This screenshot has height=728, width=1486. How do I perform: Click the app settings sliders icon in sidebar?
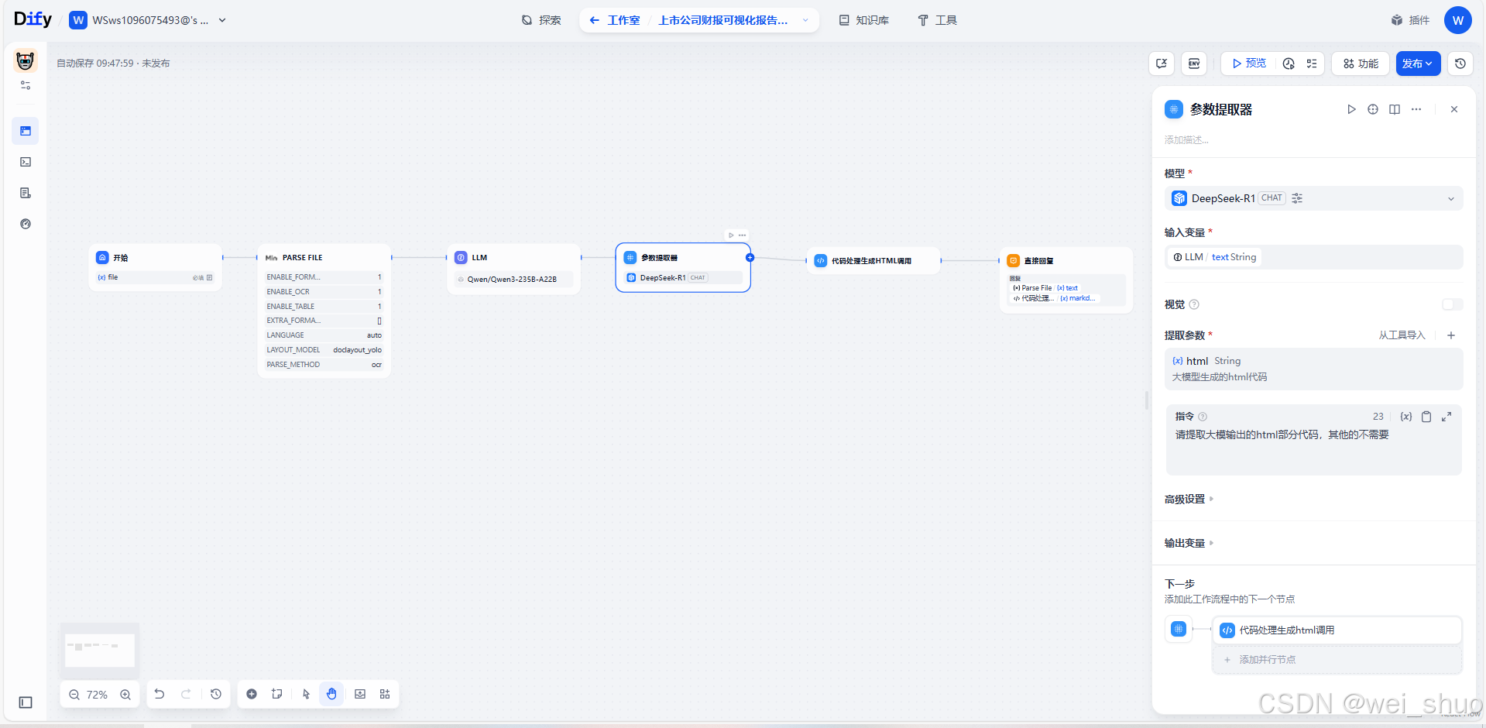(26, 85)
